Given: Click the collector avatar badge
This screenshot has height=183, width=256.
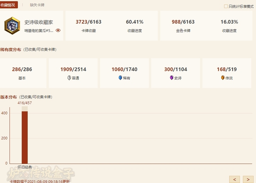Looking at the screenshot, I should (x=12, y=25).
